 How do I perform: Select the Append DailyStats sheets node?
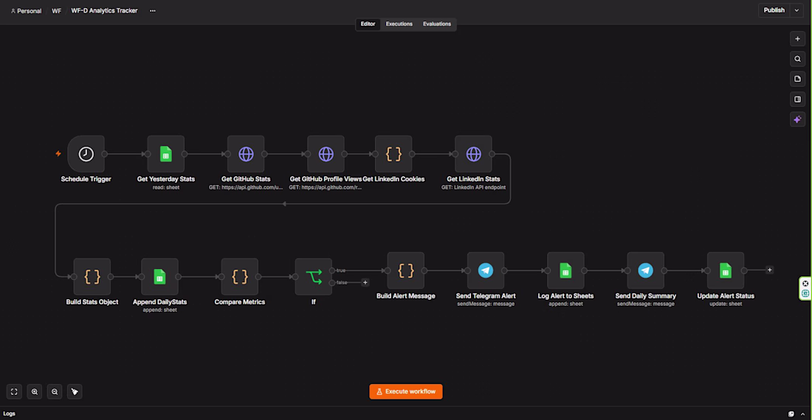coord(159,277)
